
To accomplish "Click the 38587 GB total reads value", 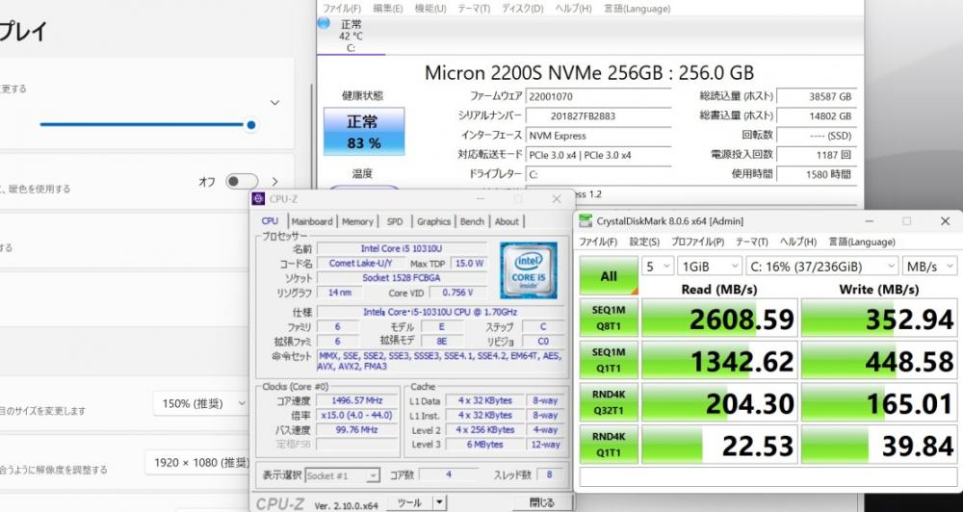I will 817,96.
